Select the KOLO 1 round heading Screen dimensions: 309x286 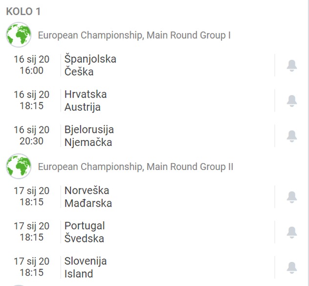(23, 12)
